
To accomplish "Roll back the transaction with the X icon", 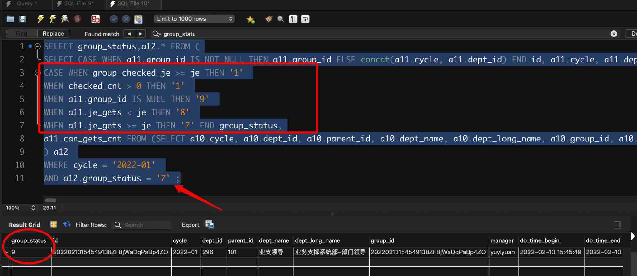I will pyautogui.click(x=126, y=19).
